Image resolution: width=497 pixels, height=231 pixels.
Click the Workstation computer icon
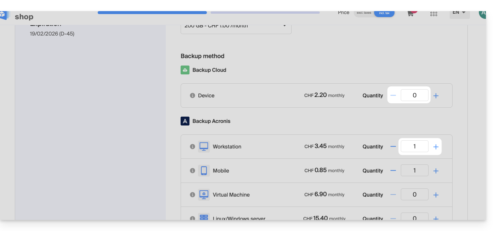click(x=204, y=147)
